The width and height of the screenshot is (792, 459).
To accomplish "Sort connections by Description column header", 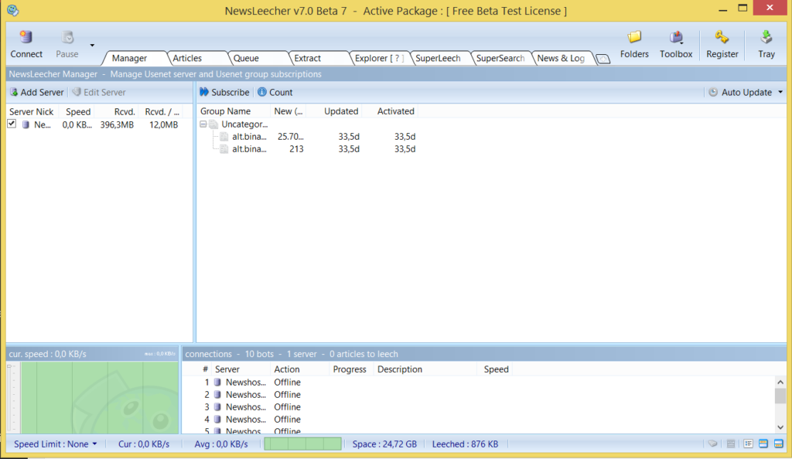I will [x=425, y=369].
